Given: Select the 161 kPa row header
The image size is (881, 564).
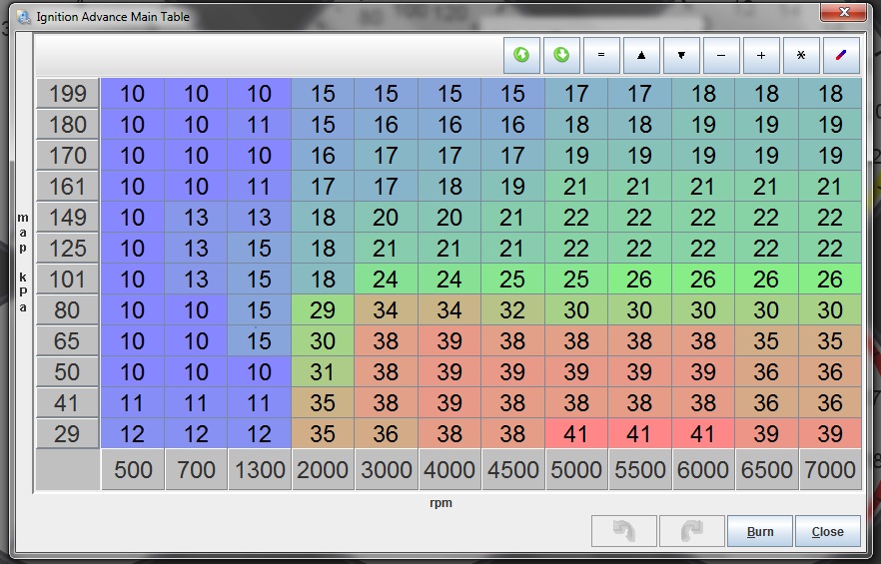Looking at the screenshot, I should (x=68, y=186).
